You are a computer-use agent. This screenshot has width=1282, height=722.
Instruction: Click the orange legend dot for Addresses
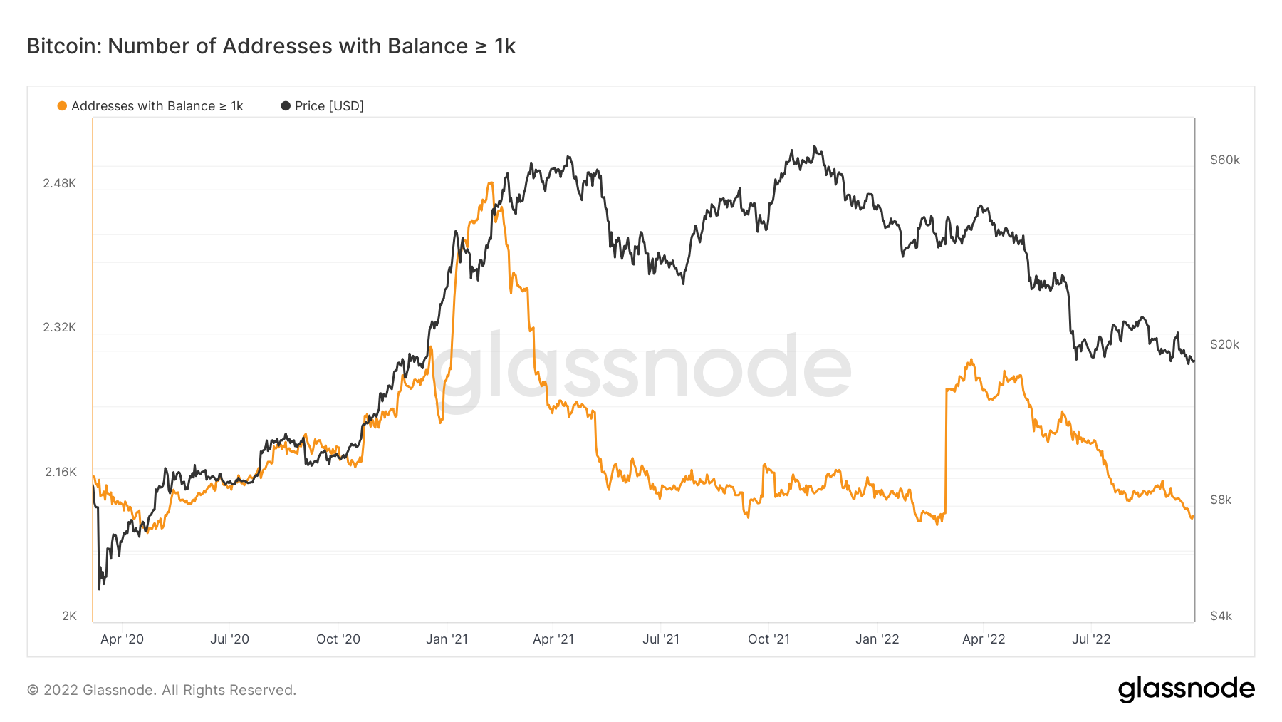(62, 106)
